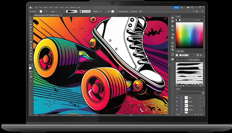Click the Wheel_2 layer target circle
The width and height of the screenshot is (232, 133).
[200, 106]
